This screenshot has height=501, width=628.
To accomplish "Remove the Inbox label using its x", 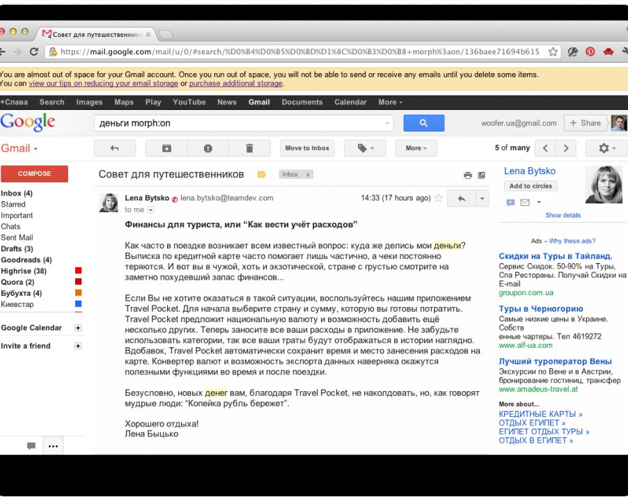I will pyautogui.click(x=308, y=175).
